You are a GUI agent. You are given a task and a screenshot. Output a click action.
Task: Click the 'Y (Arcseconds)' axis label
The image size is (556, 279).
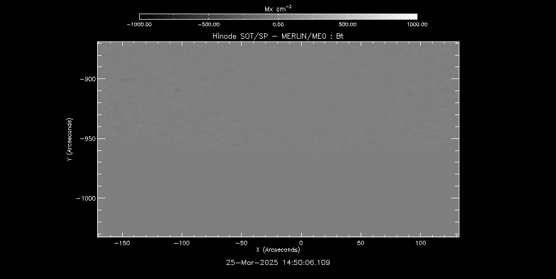(x=69, y=138)
